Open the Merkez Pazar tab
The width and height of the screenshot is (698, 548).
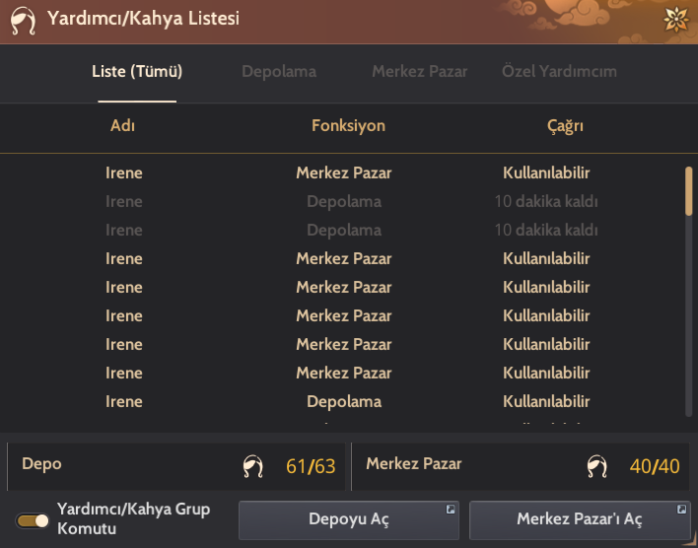419,71
